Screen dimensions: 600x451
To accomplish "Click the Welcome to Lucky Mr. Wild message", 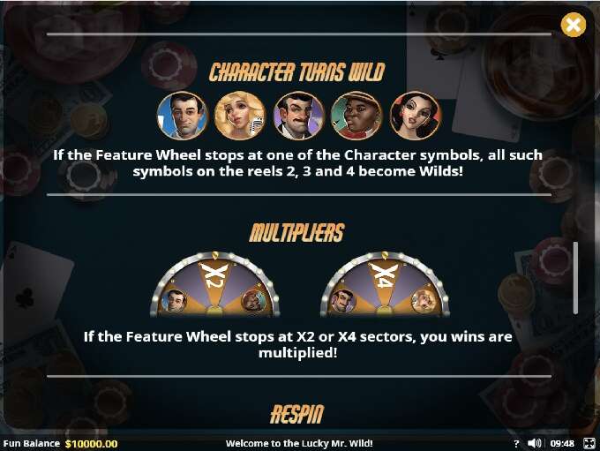I will [299, 443].
